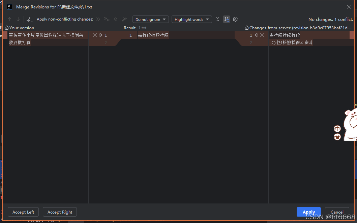Click the right pane conflict marker stripe

pos(352,35)
